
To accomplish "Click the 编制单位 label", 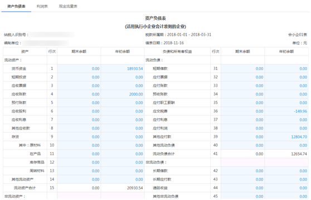I will point(13,43).
